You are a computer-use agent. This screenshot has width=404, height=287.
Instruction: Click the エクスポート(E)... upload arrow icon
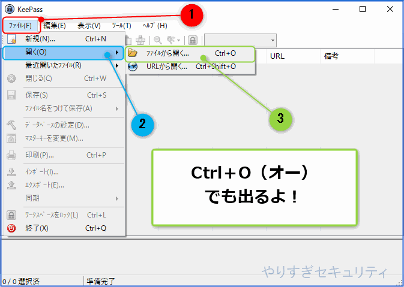11,185
